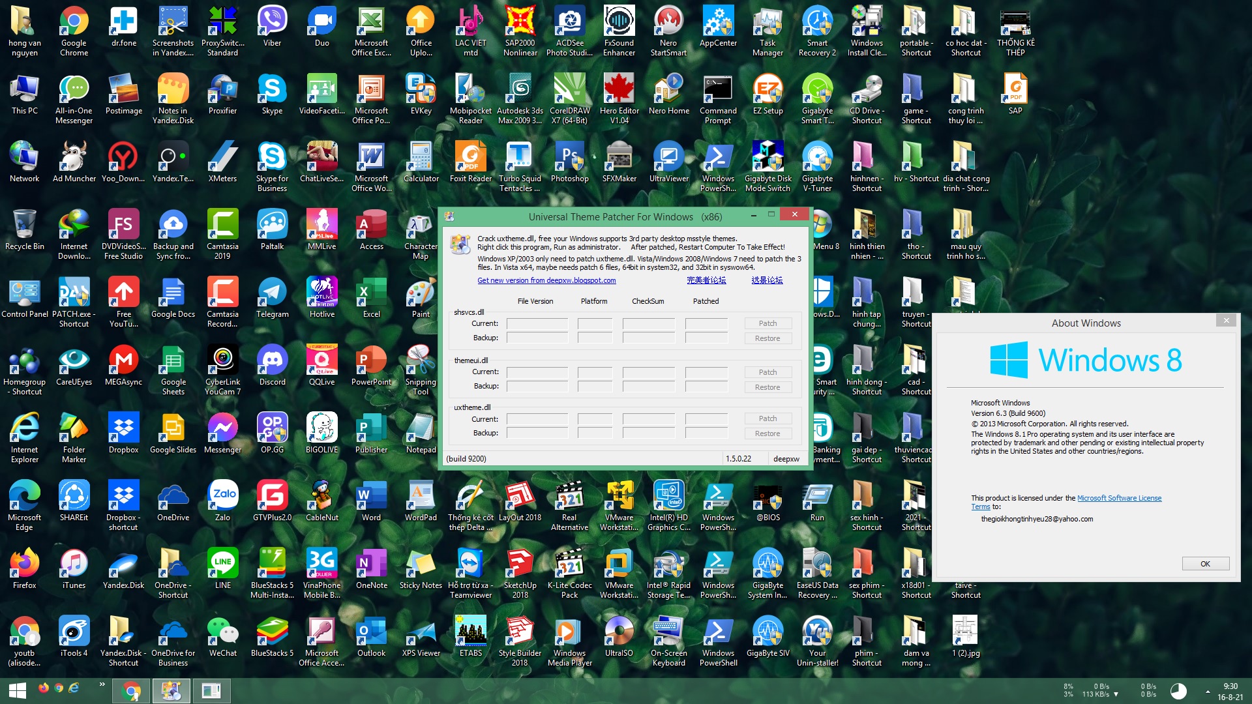Click the Patch button for themeui.dll
1252x704 pixels.
768,372
